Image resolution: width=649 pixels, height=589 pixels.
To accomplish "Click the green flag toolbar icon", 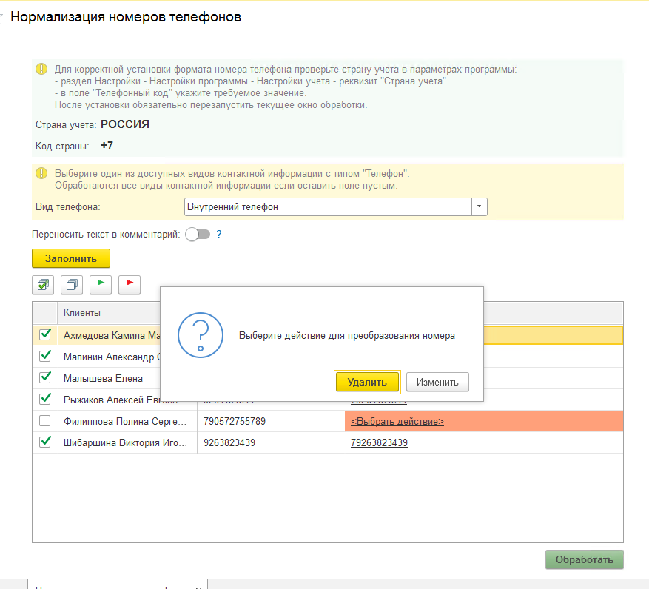I will pos(101,284).
